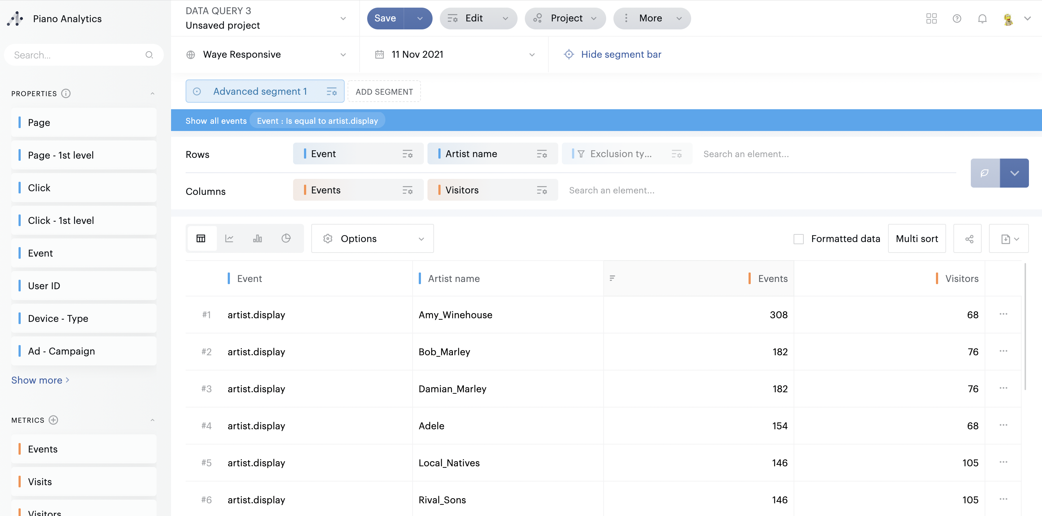1042x516 pixels.
Task: Open the More menu
Action: tap(651, 19)
